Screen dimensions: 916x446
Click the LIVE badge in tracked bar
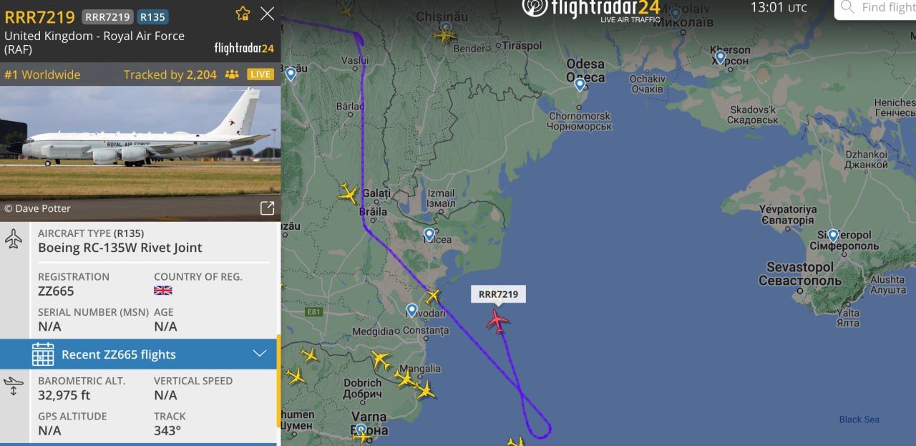[x=260, y=74]
